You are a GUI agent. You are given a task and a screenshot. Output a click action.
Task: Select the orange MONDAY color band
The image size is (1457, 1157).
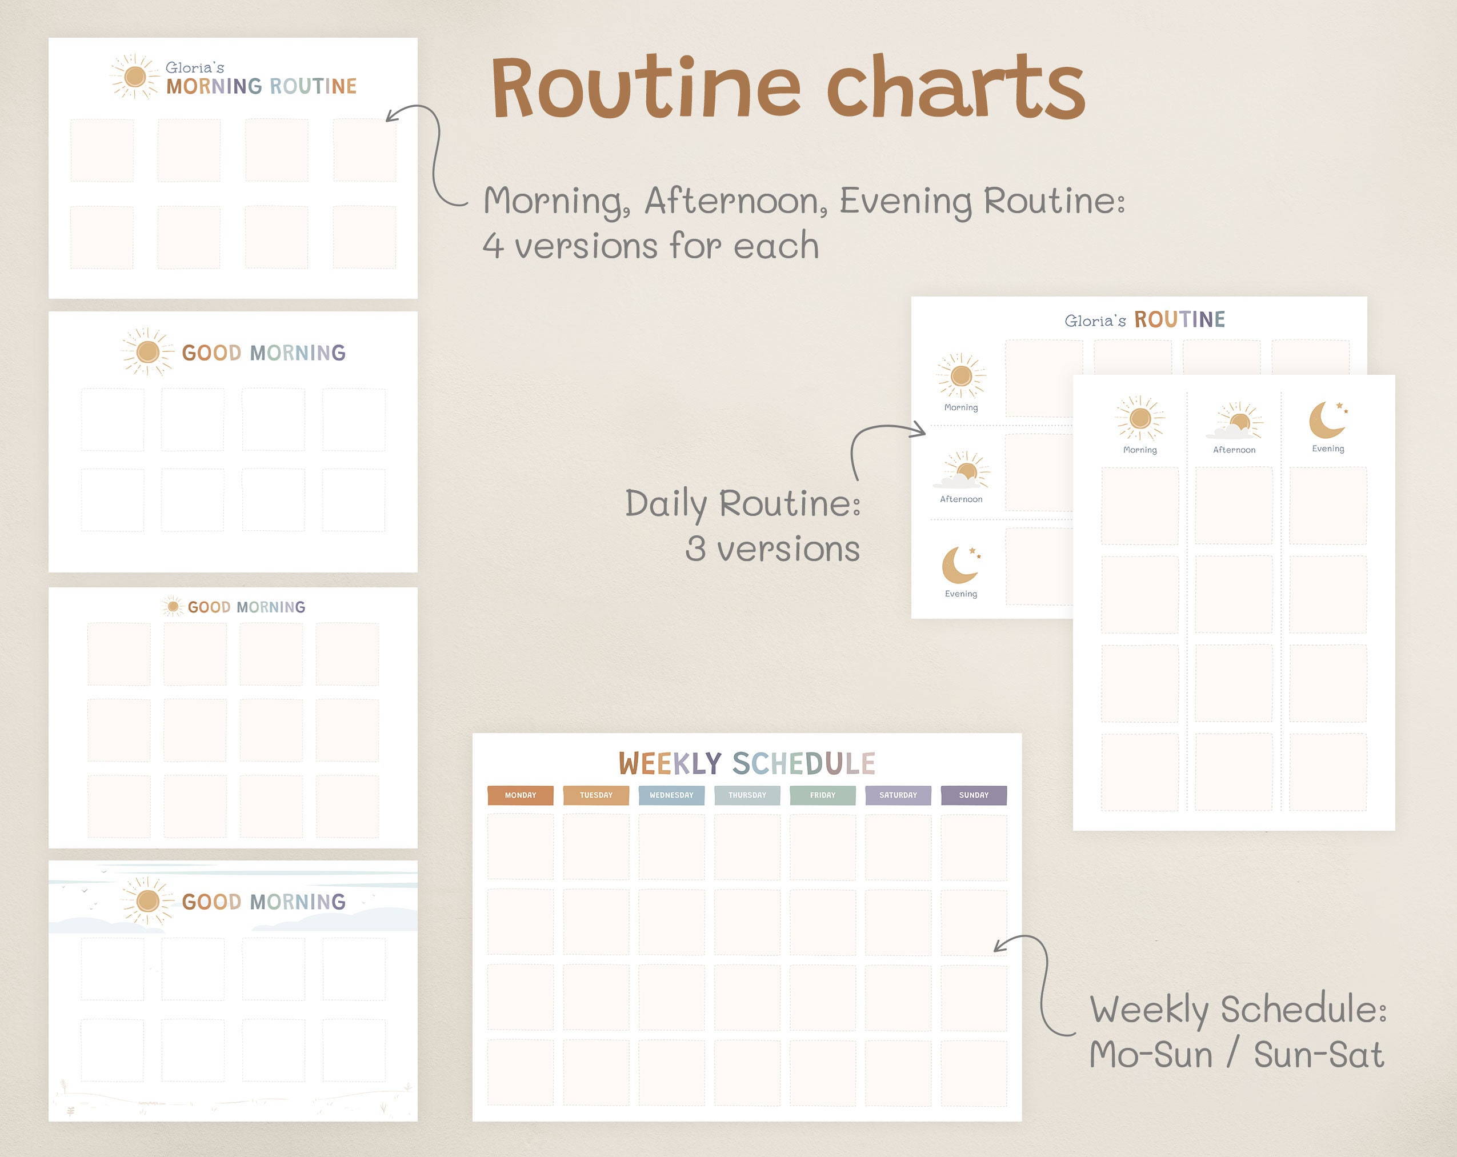(521, 796)
